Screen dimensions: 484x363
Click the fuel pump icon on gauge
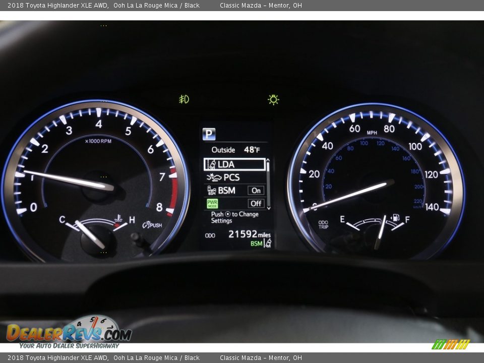tap(396, 218)
